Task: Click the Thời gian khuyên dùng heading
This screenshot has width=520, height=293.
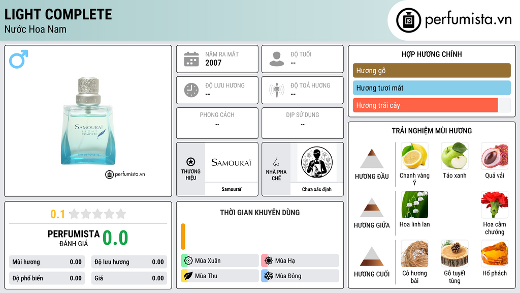Action: coord(260,213)
